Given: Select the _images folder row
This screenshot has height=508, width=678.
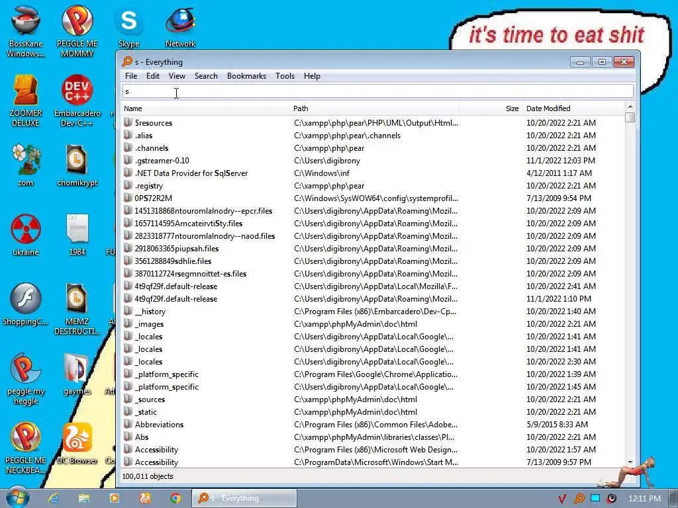Looking at the screenshot, I should (373, 323).
